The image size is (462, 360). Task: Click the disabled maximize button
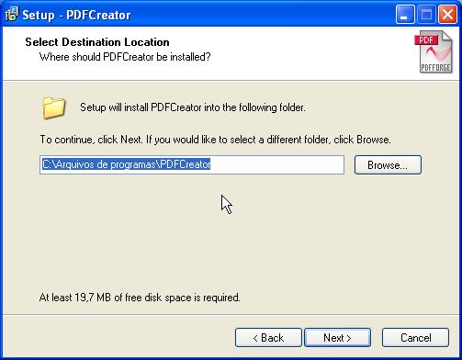coord(426,15)
